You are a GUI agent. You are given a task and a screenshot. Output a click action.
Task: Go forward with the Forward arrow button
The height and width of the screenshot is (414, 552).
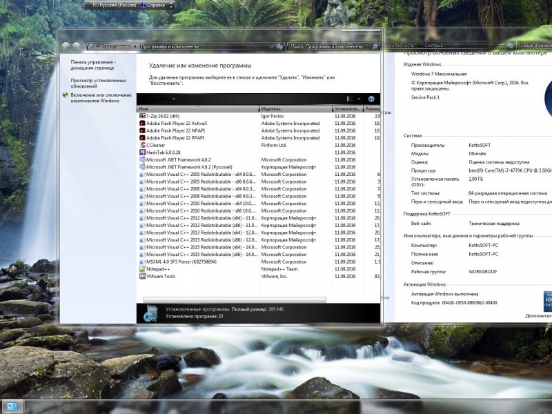click(x=77, y=46)
